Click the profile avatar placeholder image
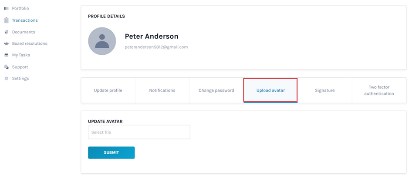 point(102,41)
